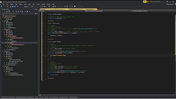176x99 pixels.
Task: Click the Navigate Backward toolbar icon
Action: tap(1, 7)
